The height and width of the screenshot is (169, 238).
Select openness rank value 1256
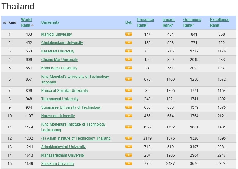[194, 79]
